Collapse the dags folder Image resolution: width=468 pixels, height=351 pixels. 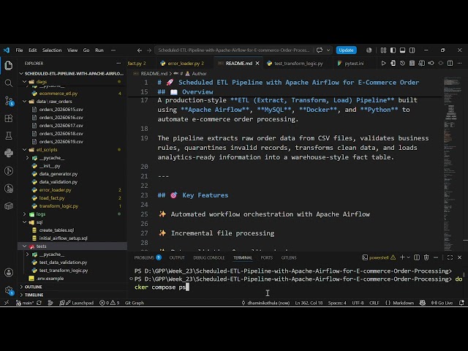pyautogui.click(x=25, y=81)
